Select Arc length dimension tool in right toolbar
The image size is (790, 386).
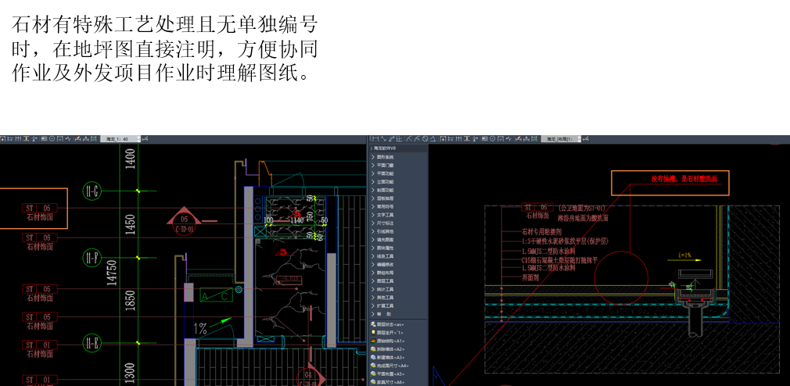(x=391, y=139)
